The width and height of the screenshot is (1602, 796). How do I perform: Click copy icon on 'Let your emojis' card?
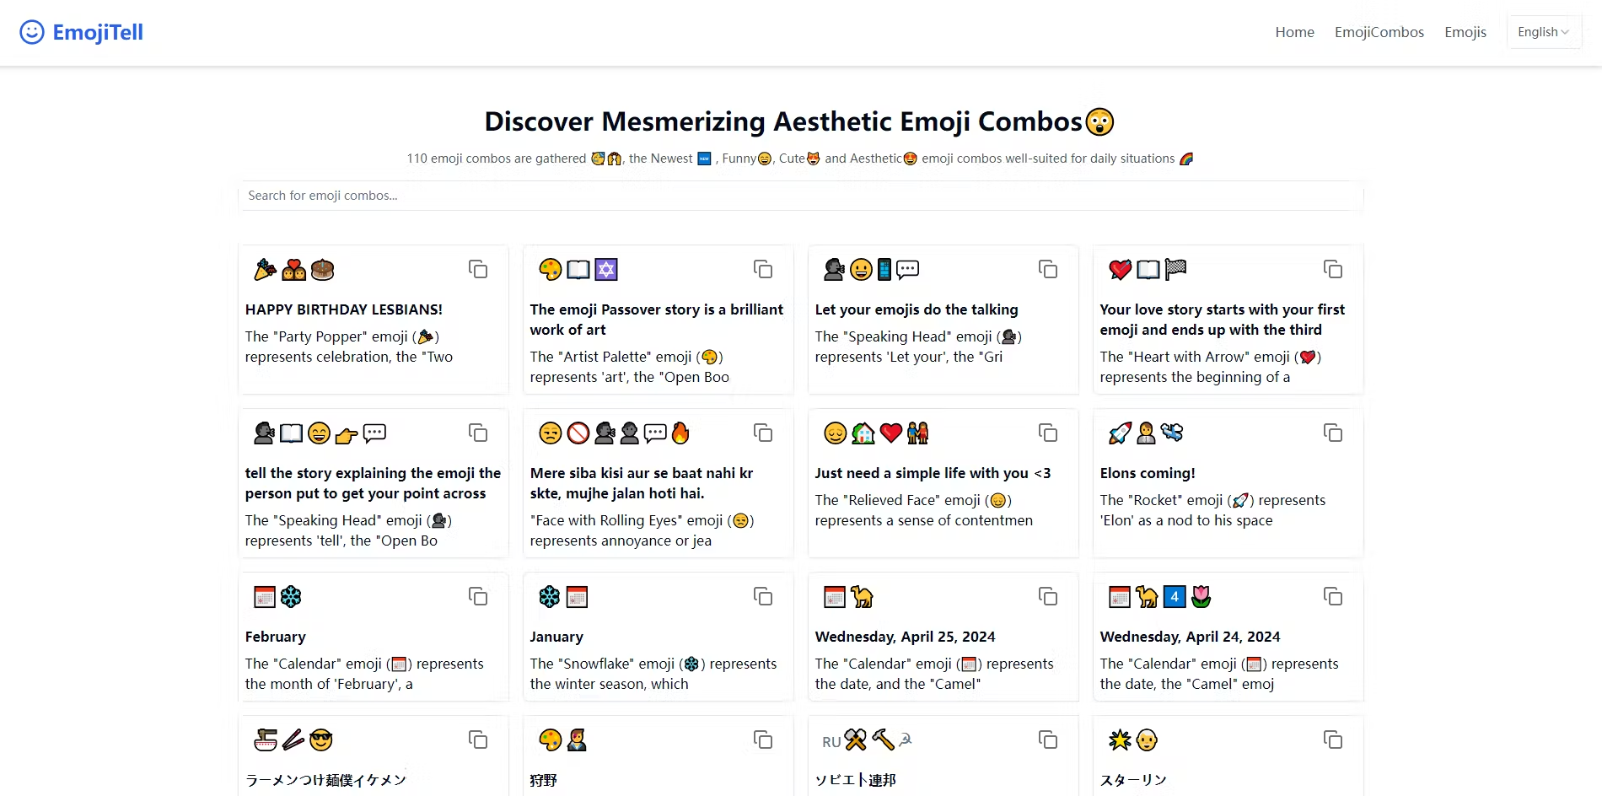pos(1048,269)
